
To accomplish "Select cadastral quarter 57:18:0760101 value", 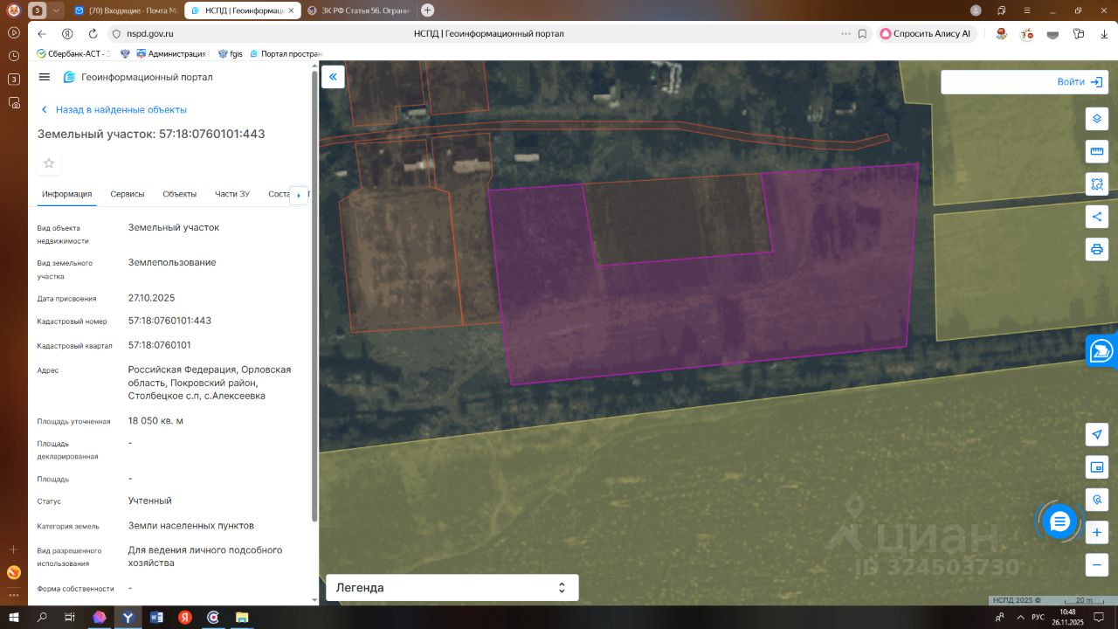I will (x=160, y=345).
